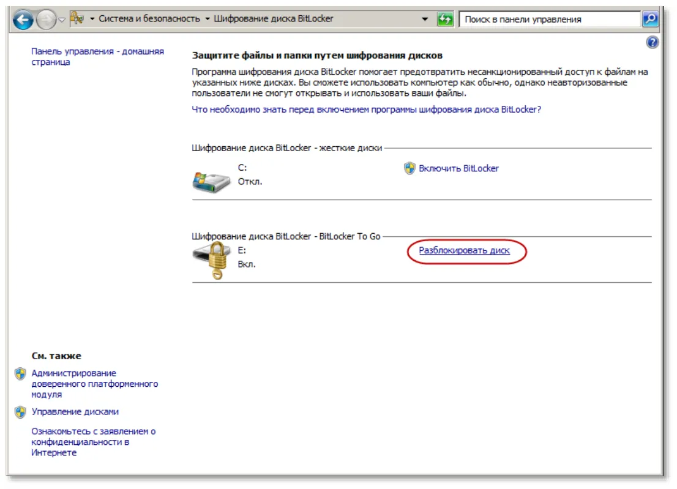Open the 'Система и безопасность' breadcrumb

point(149,18)
